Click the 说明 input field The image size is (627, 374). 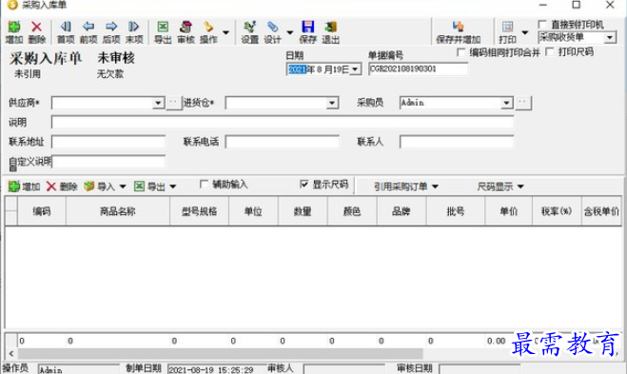click(x=283, y=122)
